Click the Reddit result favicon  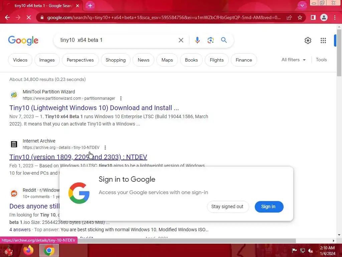[x=14, y=193]
